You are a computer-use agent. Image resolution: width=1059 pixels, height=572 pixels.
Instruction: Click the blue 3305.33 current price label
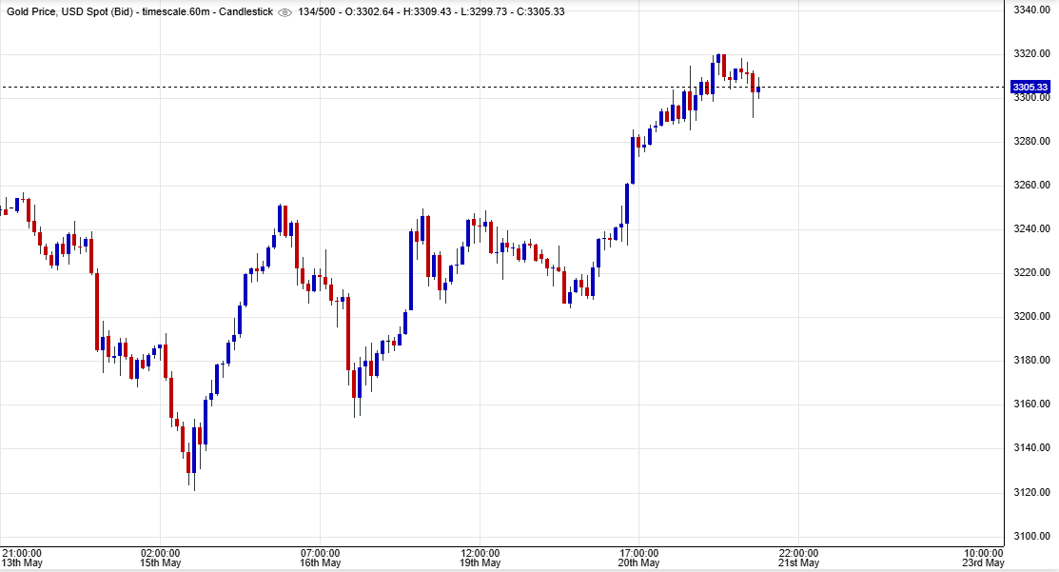point(1031,87)
